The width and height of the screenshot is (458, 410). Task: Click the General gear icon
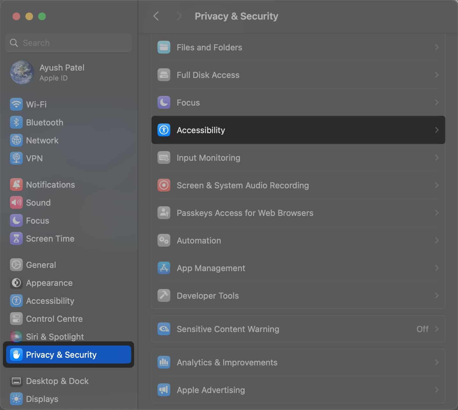click(x=16, y=265)
